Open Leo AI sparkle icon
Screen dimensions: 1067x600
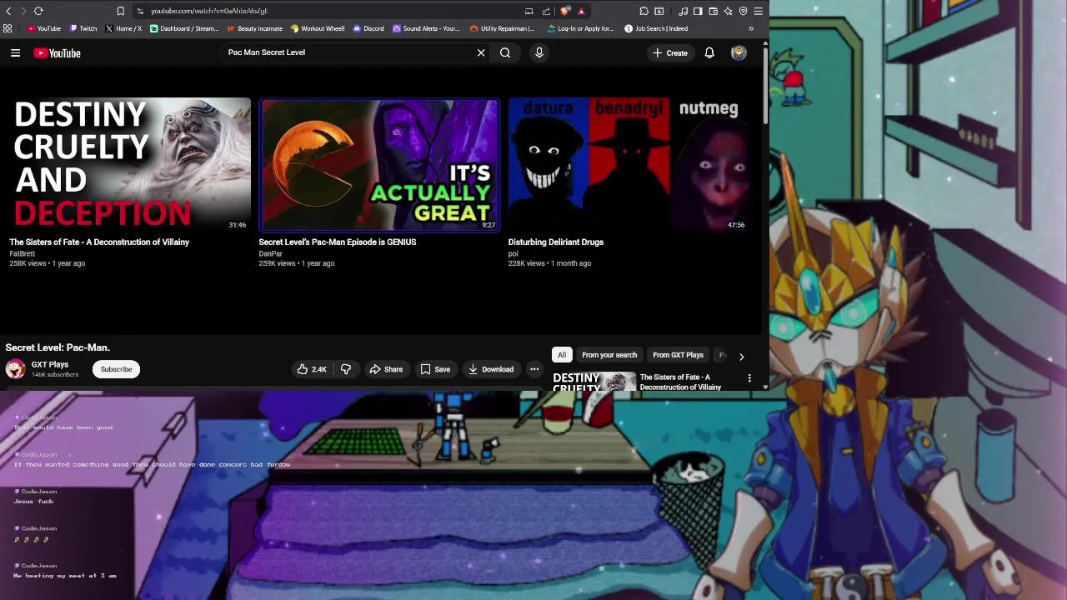(x=728, y=11)
